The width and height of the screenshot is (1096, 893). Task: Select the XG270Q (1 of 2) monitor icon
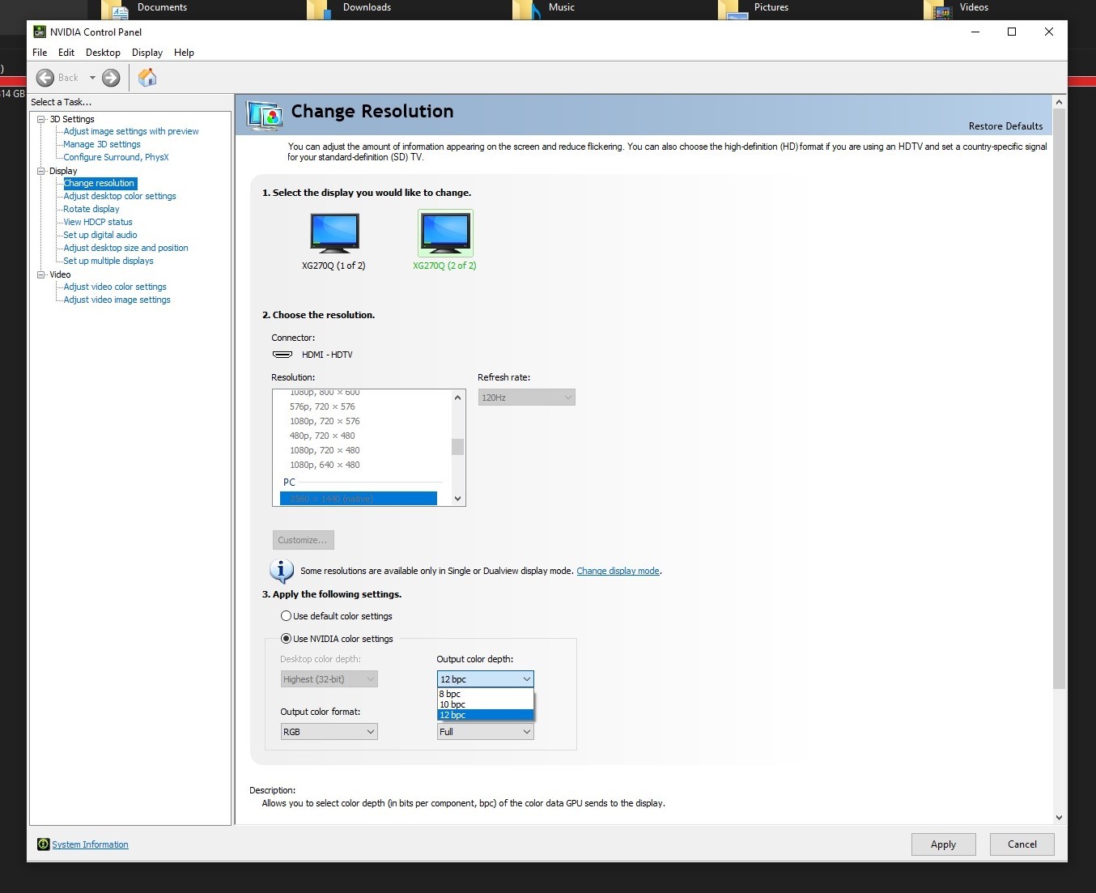coord(334,233)
